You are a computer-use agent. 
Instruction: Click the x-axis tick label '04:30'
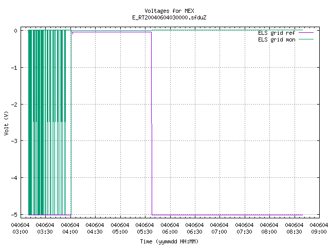[95, 232]
